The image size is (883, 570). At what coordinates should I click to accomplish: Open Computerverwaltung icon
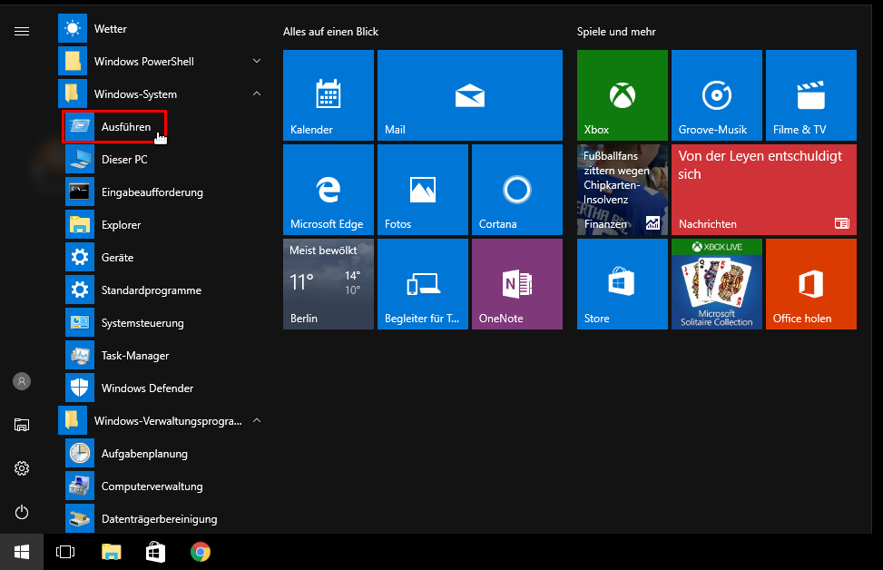[79, 486]
